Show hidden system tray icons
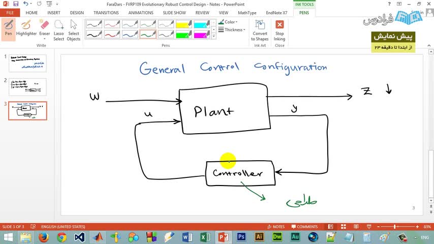 point(416,237)
